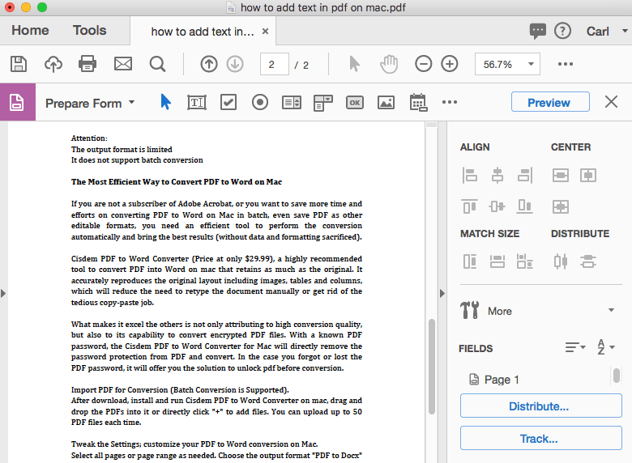This screenshot has width=632, height=463.
Task: Open the zoom level dropdown
Action: point(531,64)
